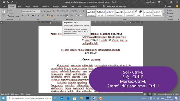Click Increase Font Size icon
Image resolution: width=180 pixels, height=101 pixels.
pos(42,11)
